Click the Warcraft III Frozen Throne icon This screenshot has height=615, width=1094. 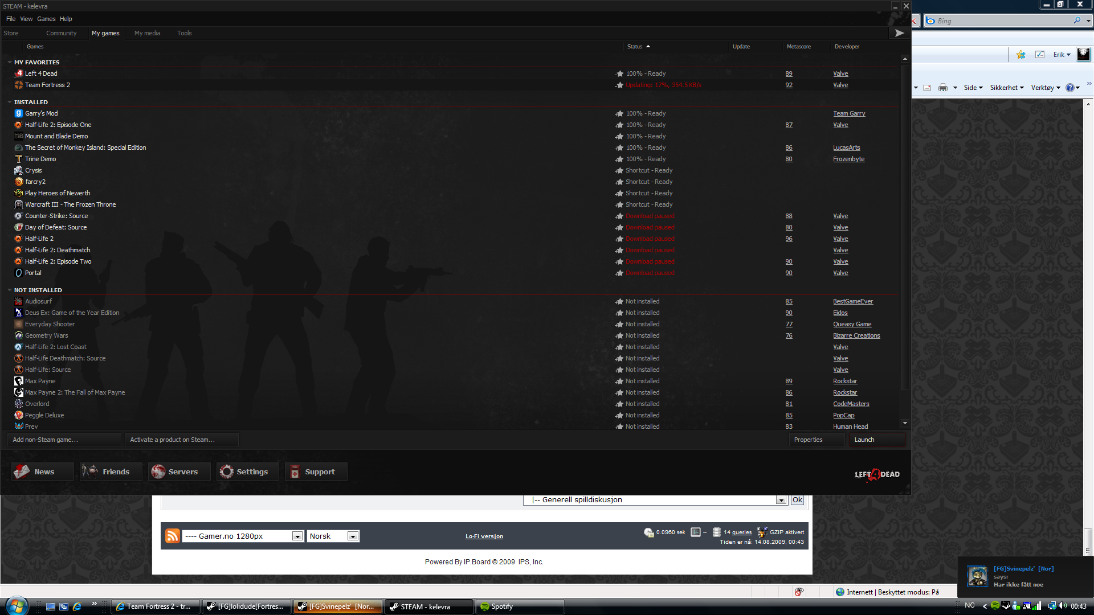coord(19,204)
